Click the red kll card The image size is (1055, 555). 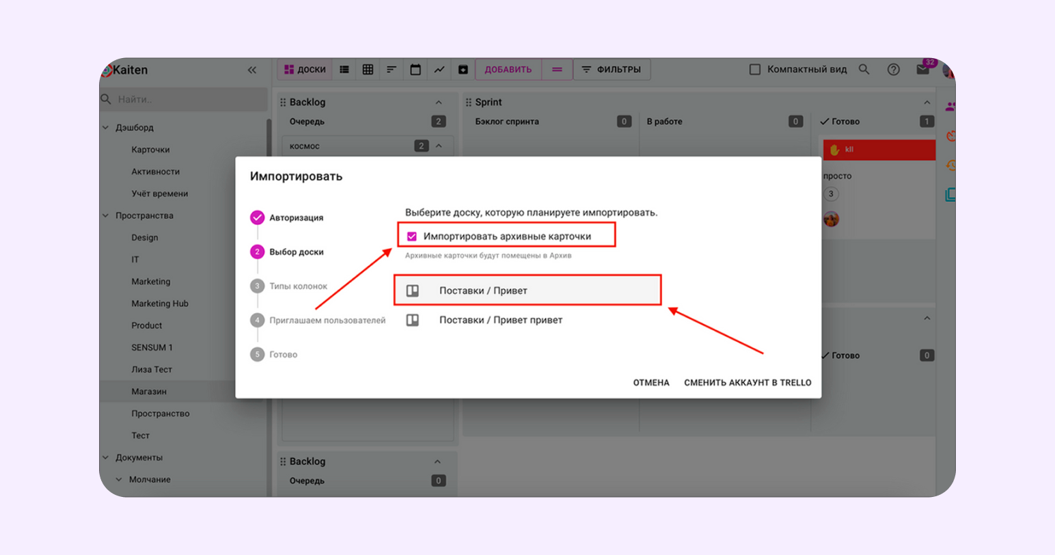pyautogui.click(x=879, y=149)
